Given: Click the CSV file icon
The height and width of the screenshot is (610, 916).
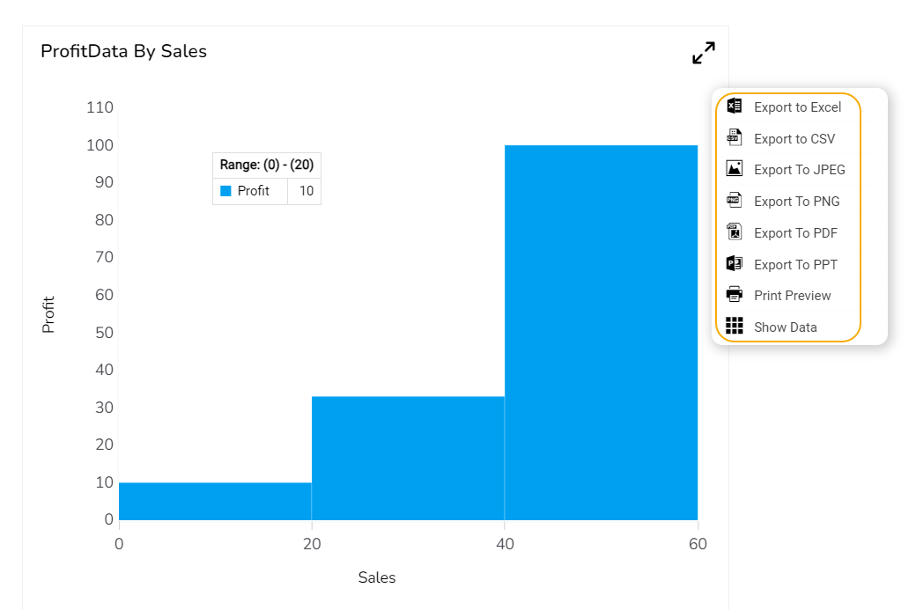Looking at the screenshot, I should tap(735, 137).
